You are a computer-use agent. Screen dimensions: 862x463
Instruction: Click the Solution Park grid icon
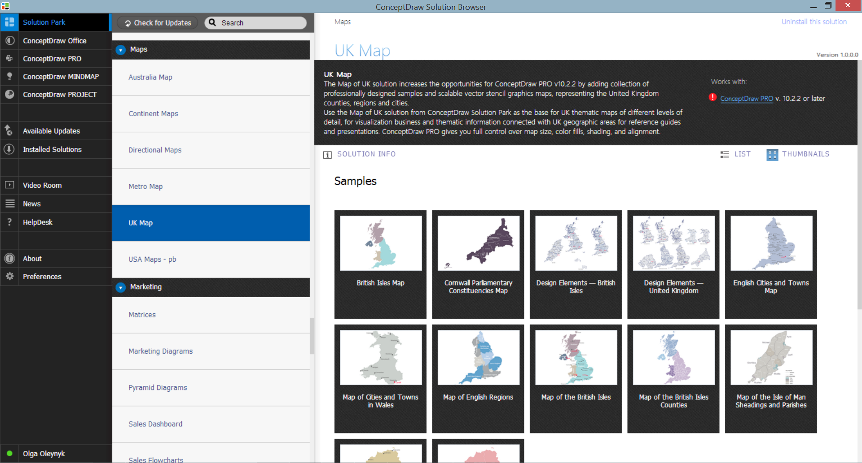(x=9, y=22)
